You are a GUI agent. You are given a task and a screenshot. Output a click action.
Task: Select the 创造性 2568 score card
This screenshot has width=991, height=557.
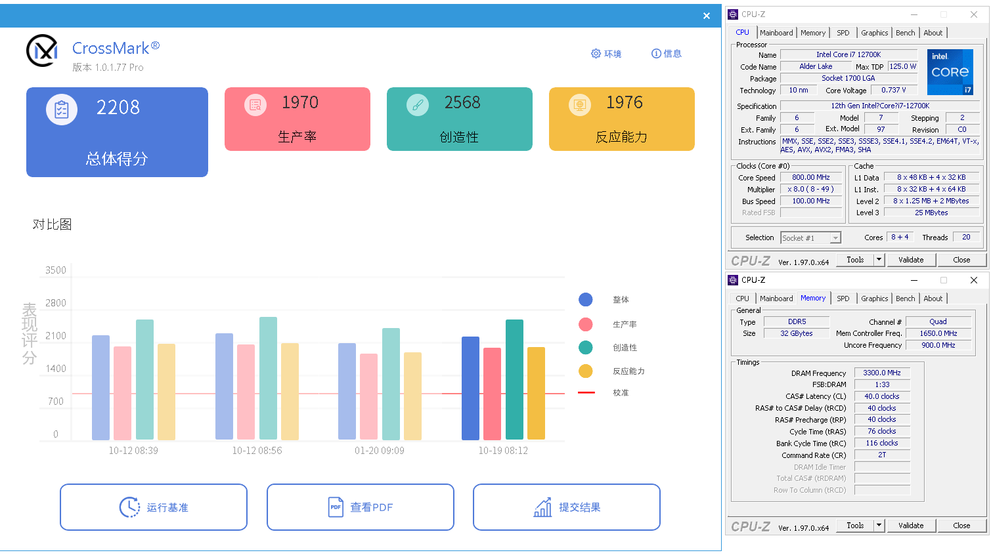(x=460, y=119)
